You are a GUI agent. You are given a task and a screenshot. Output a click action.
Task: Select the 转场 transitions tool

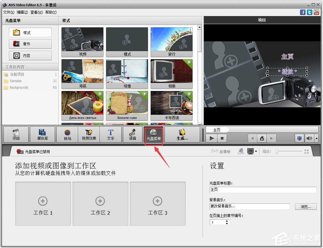(x=67, y=134)
